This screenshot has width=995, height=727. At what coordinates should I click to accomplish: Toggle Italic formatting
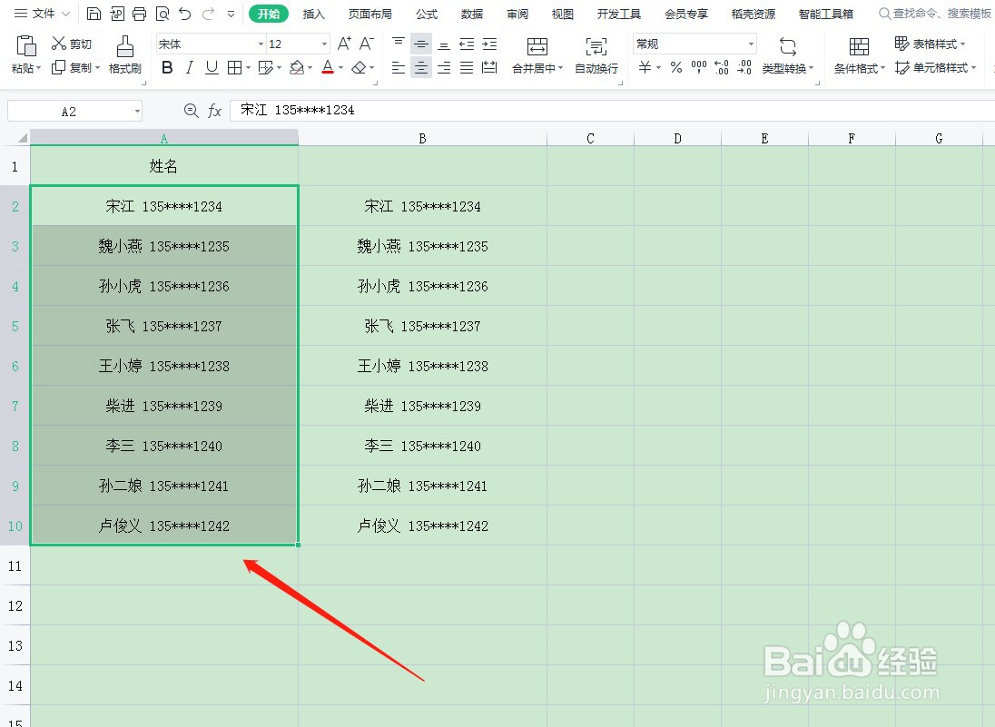click(190, 67)
